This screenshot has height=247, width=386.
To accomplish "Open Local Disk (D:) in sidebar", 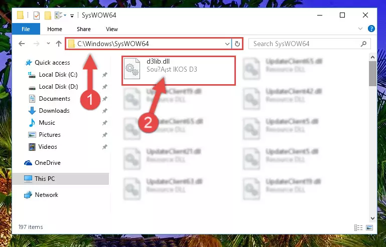I will [58, 87].
